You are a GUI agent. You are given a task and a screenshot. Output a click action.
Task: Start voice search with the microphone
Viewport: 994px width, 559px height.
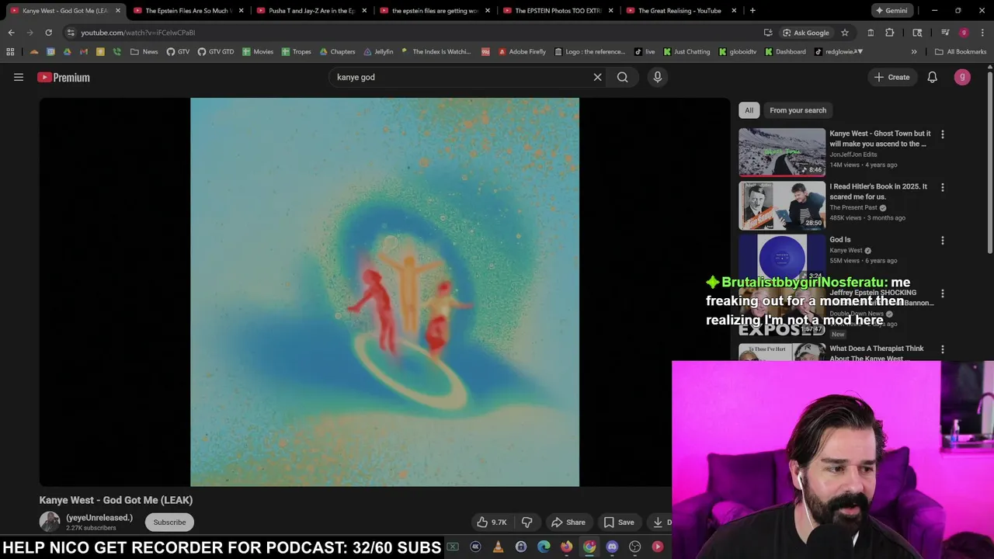(x=657, y=77)
